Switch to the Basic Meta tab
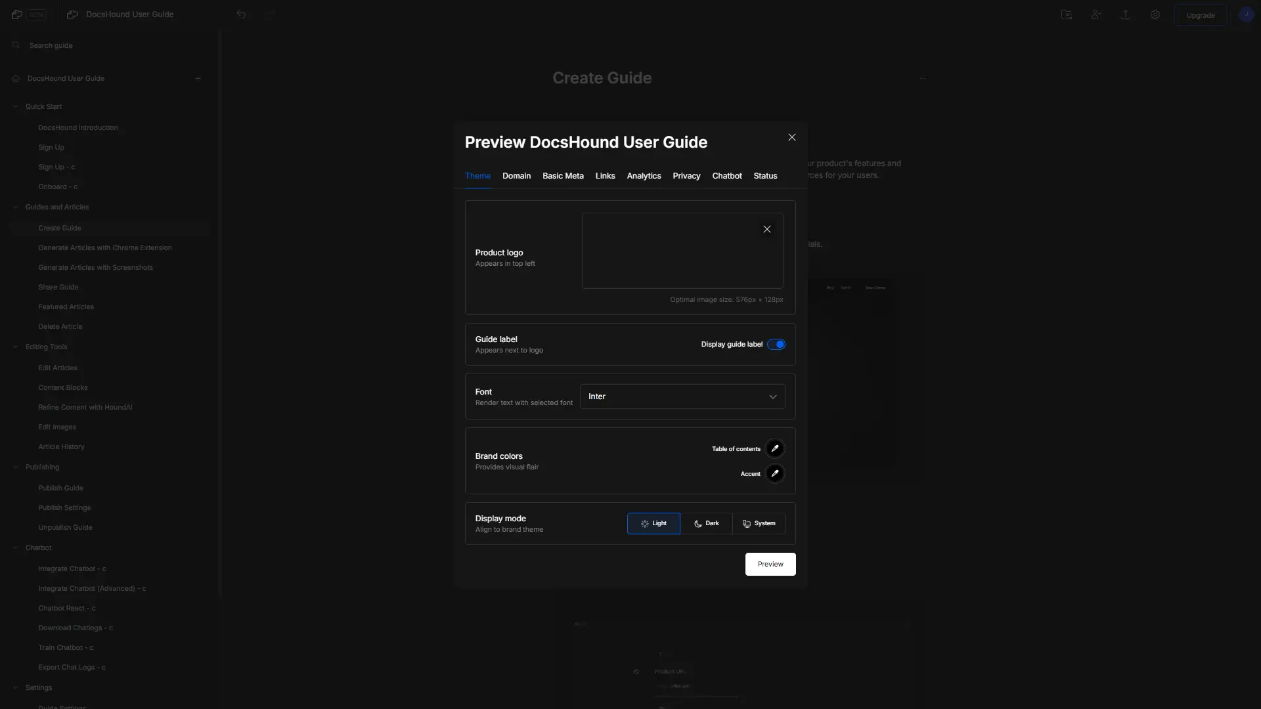 [563, 176]
